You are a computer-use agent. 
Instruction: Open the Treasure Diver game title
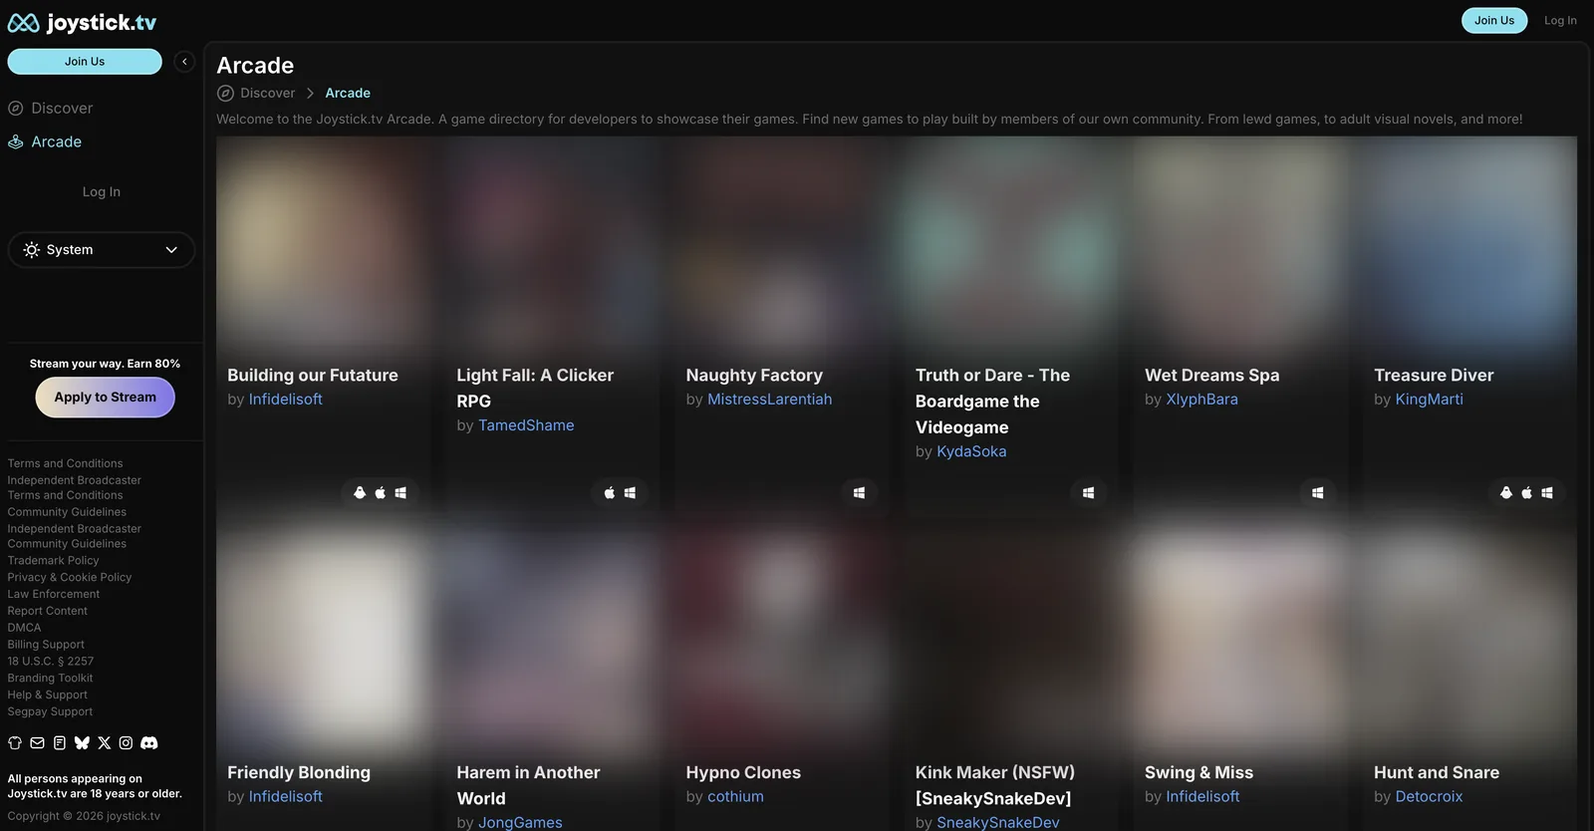[x=1434, y=376]
